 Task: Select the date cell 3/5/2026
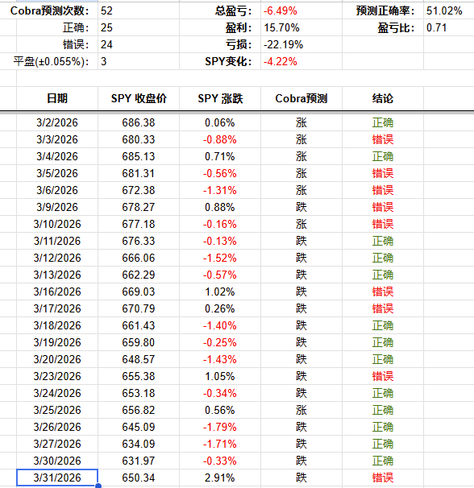point(57,173)
